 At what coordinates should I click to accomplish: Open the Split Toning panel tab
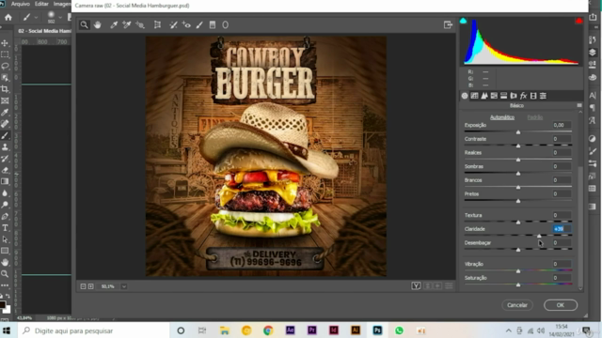click(x=504, y=96)
